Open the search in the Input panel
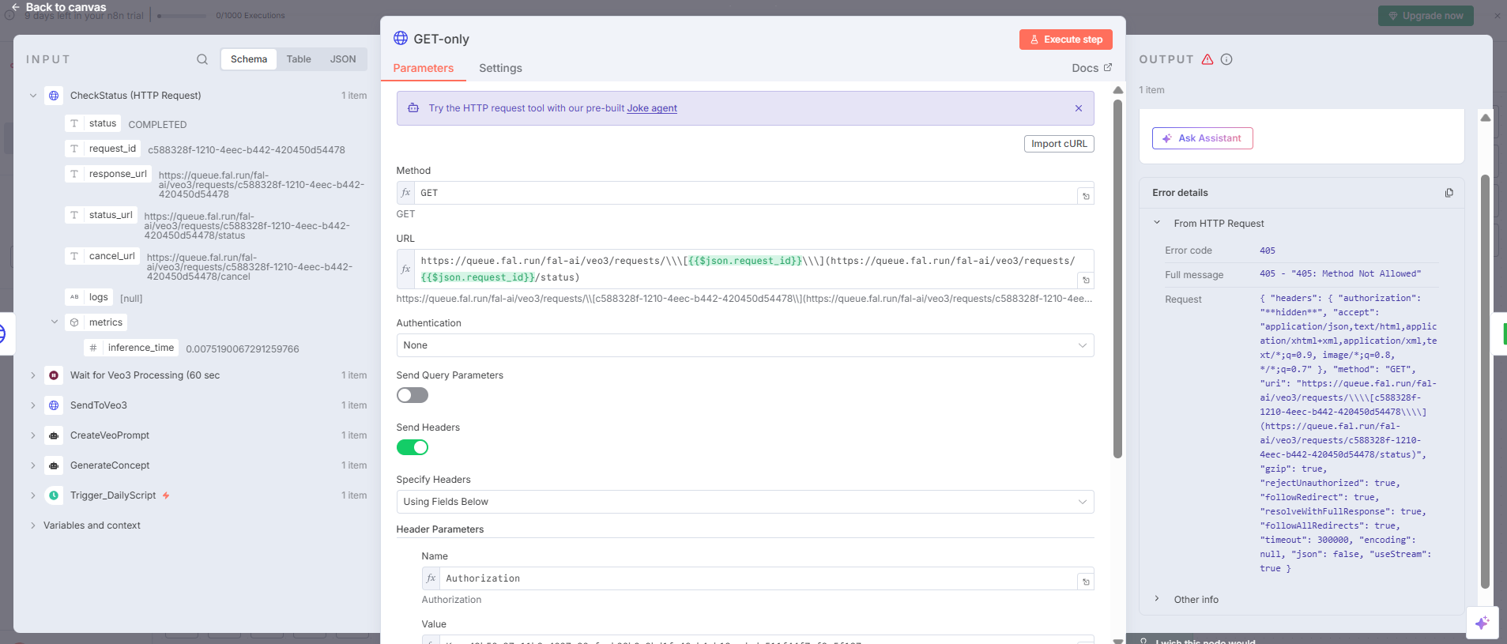1507x644 pixels. [x=202, y=59]
